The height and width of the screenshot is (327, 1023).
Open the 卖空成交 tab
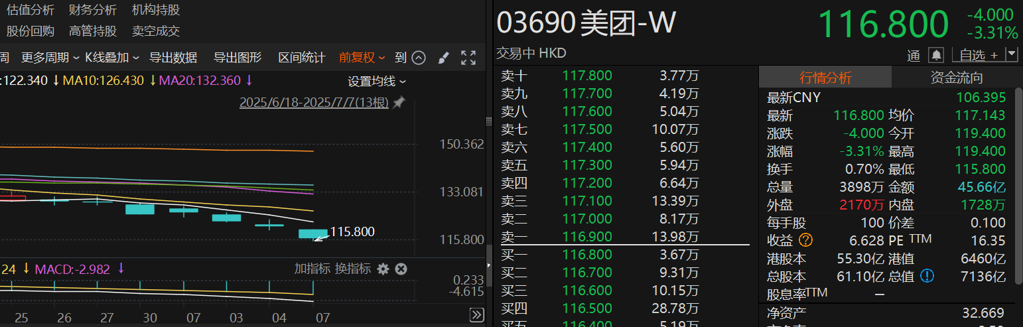(x=156, y=31)
